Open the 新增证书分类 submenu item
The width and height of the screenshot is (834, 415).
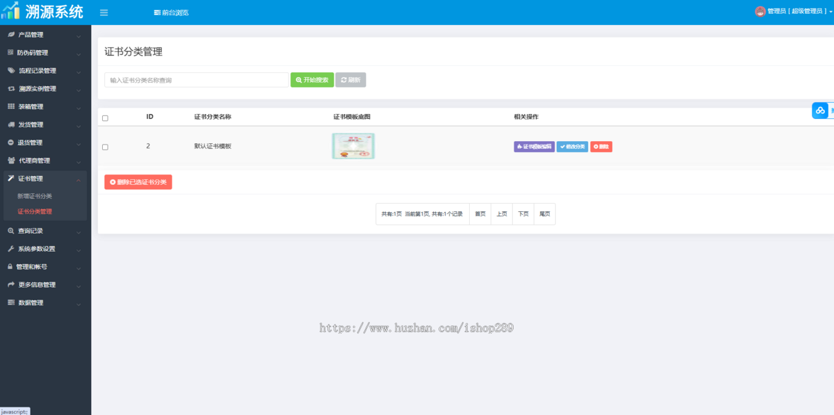[35, 196]
